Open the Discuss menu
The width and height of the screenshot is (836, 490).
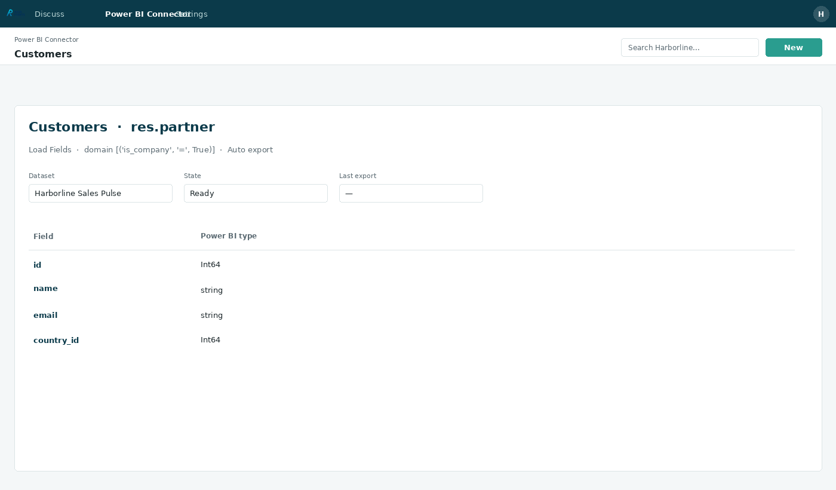(x=50, y=14)
